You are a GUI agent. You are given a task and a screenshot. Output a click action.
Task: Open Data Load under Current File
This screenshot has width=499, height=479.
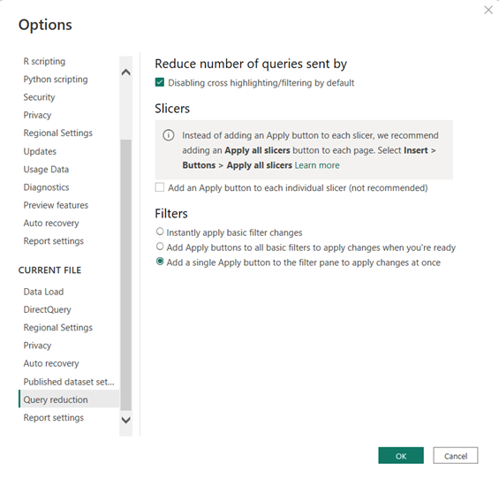[43, 292]
